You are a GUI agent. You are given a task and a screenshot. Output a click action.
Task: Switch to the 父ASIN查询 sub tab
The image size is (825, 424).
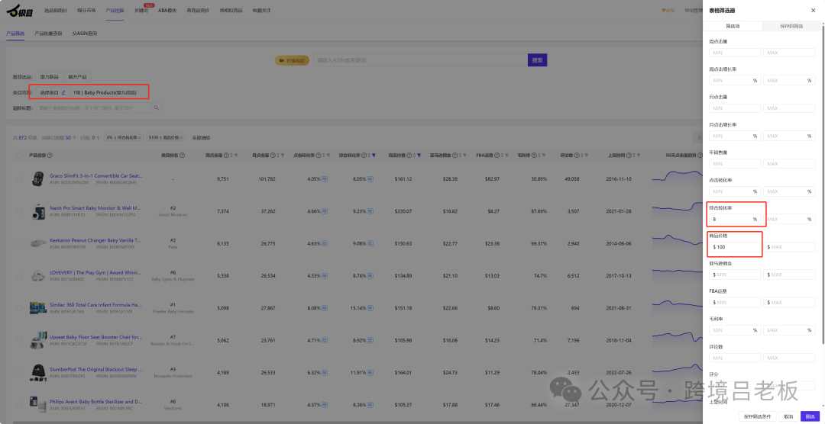85,33
